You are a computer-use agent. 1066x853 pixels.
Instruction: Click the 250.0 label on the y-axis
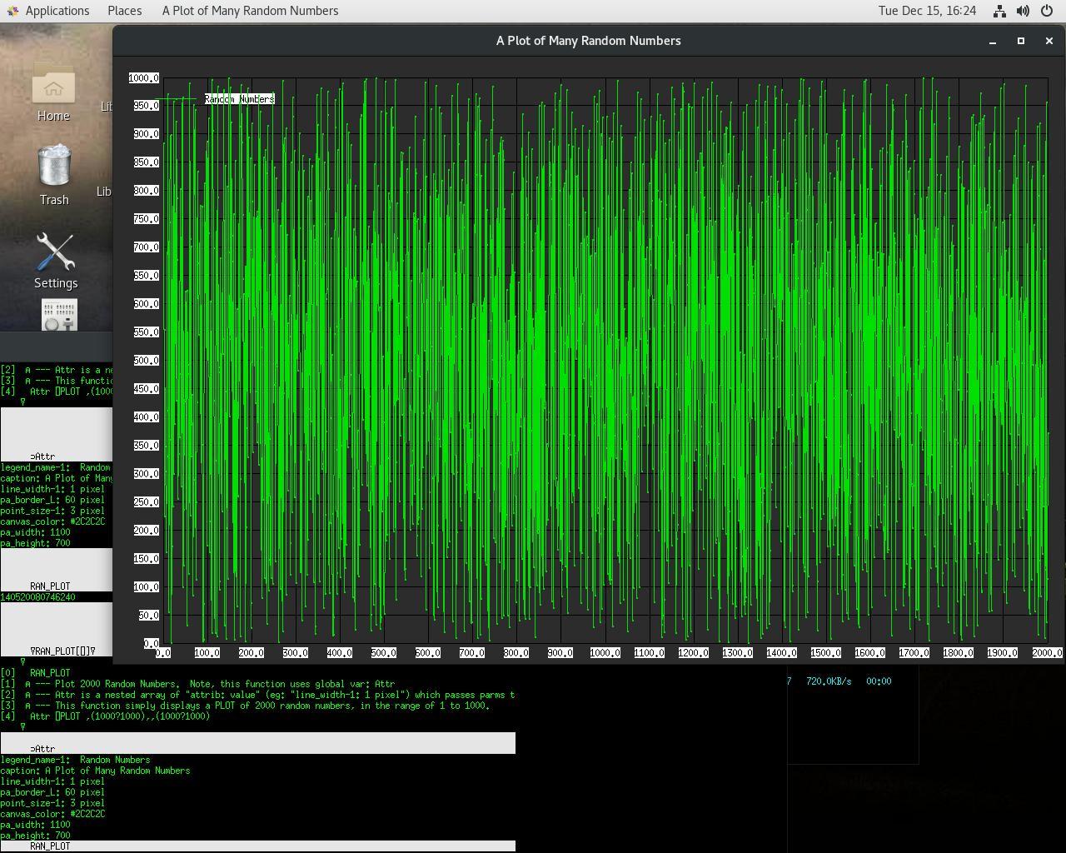[x=146, y=502]
